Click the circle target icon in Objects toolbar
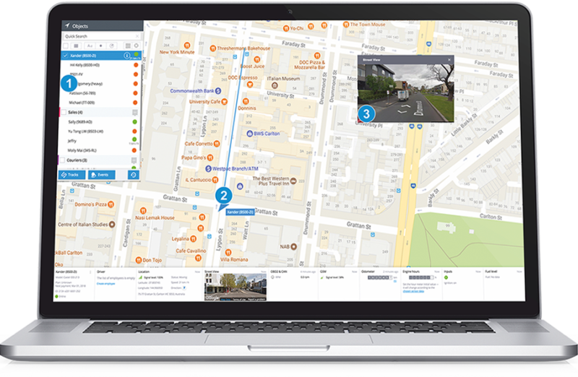 point(136,45)
